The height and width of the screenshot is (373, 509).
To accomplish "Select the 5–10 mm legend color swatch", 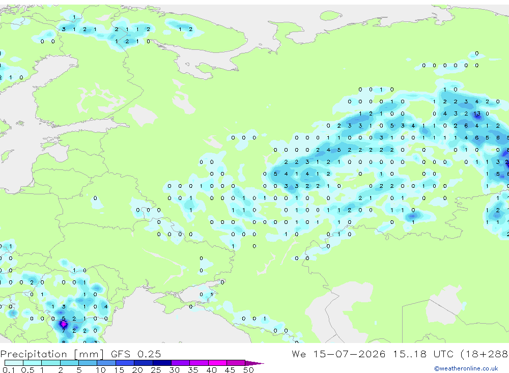I will point(88,363).
